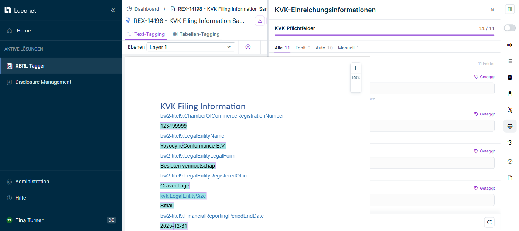Zoom out the document with minus button
This screenshot has height=231, width=519.
coord(356,87)
